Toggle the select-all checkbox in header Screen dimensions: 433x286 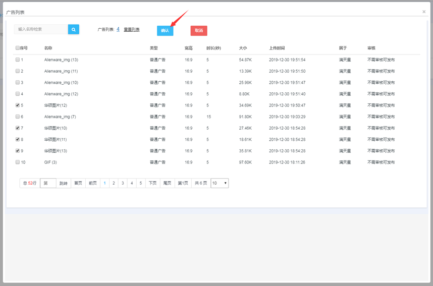(18, 48)
